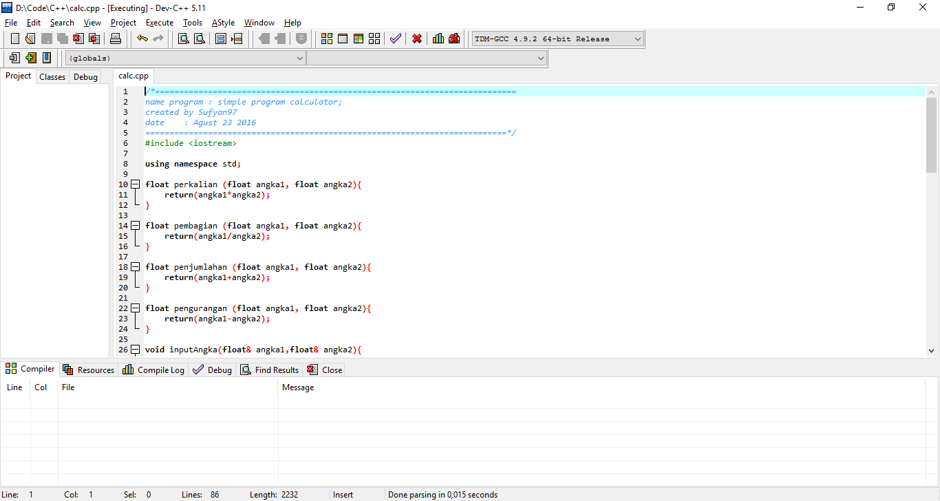Click the Close file toolbar icon

[x=78, y=39]
